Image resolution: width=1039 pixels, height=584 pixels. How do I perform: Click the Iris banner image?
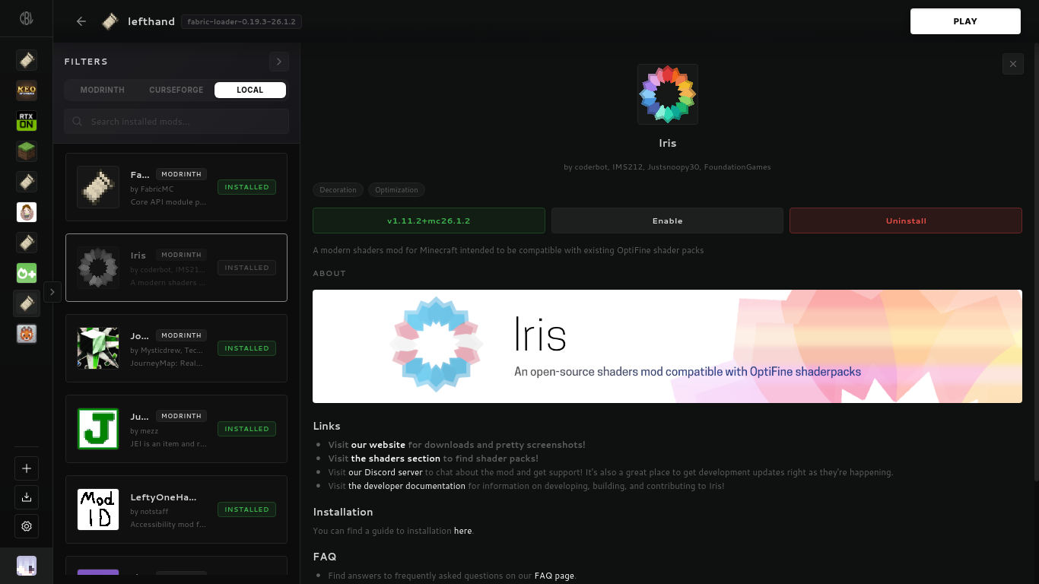667,346
